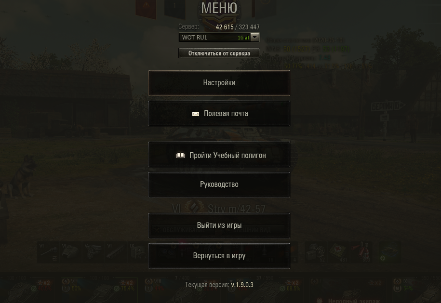
Task: Expand the server list dropdown arrow
Action: click(x=254, y=37)
